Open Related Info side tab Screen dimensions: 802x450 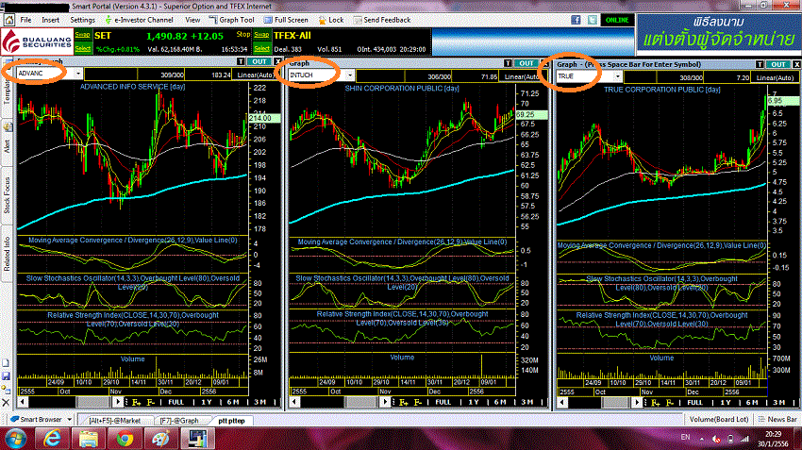click(7, 254)
